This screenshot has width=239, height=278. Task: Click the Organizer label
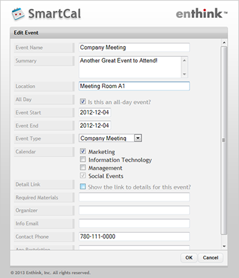pyautogui.click(x=26, y=210)
